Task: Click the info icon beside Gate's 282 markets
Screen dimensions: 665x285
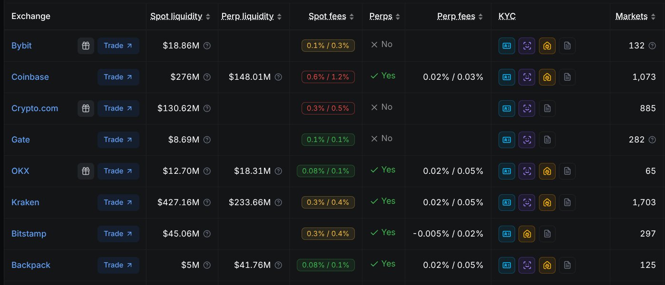Action: 652,140
